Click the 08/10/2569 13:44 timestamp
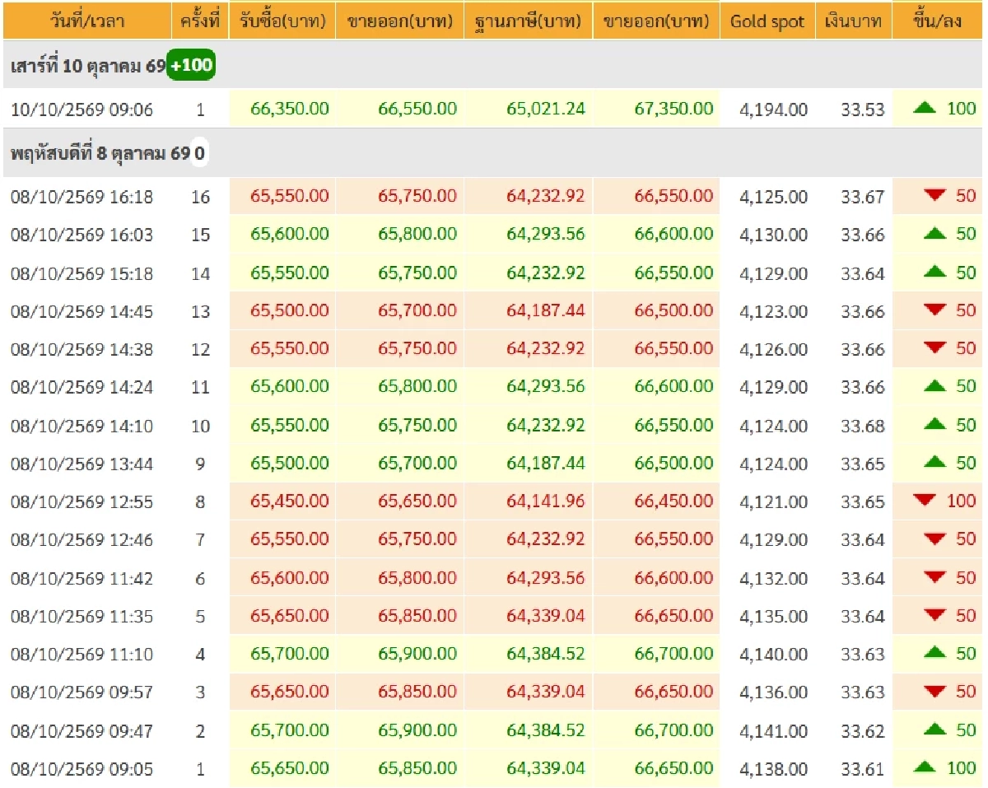 pos(82,464)
